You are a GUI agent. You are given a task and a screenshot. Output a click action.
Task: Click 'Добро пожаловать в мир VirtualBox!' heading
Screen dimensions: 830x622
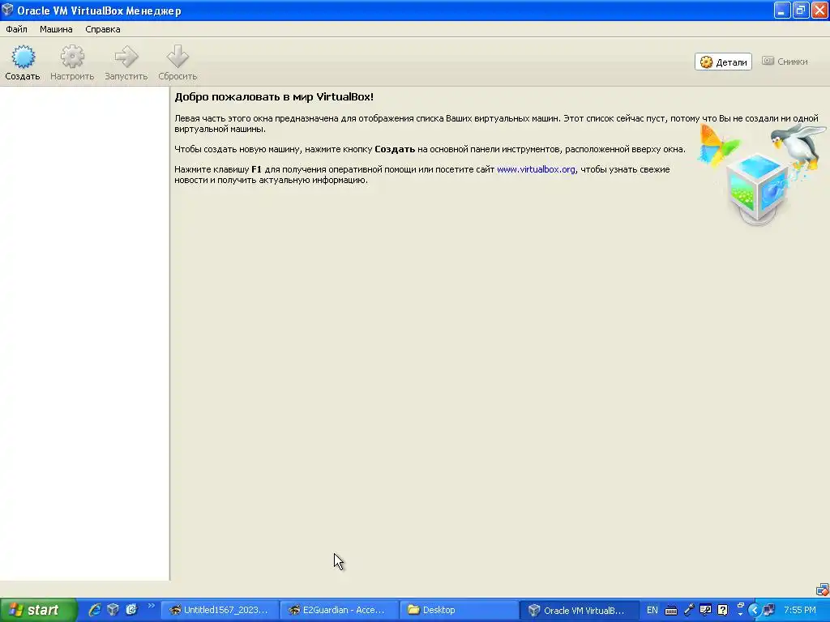point(274,97)
